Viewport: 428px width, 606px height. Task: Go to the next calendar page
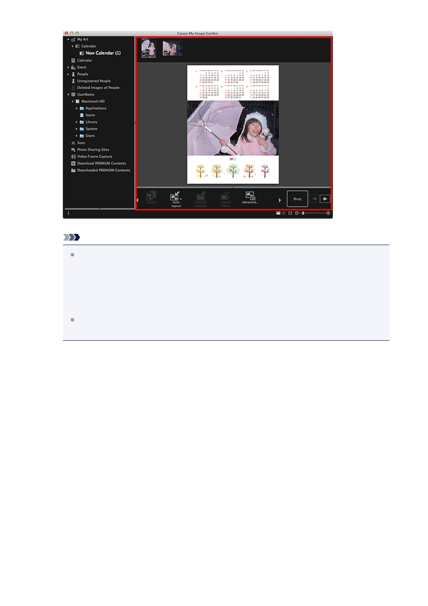click(325, 199)
